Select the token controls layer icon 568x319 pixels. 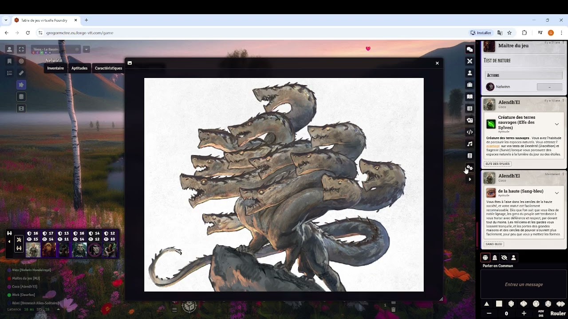9,49
